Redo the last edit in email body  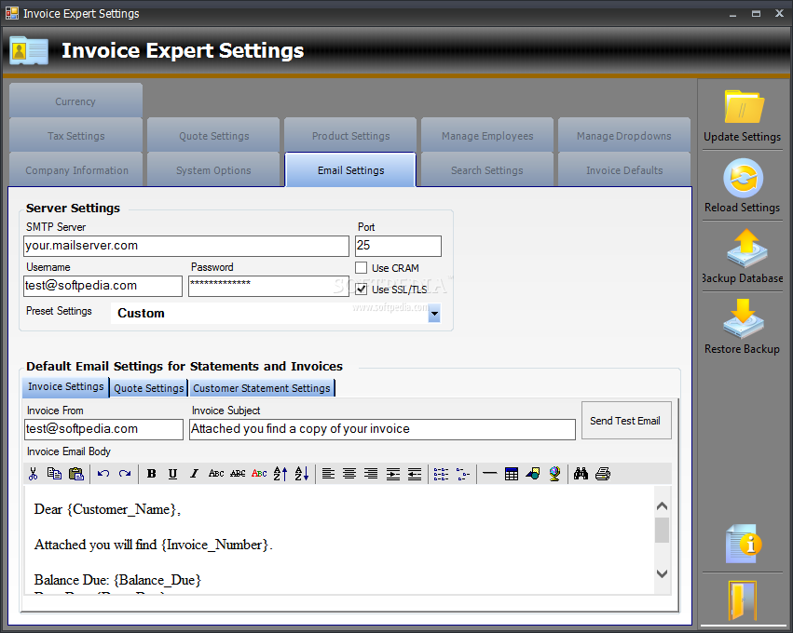coord(125,474)
